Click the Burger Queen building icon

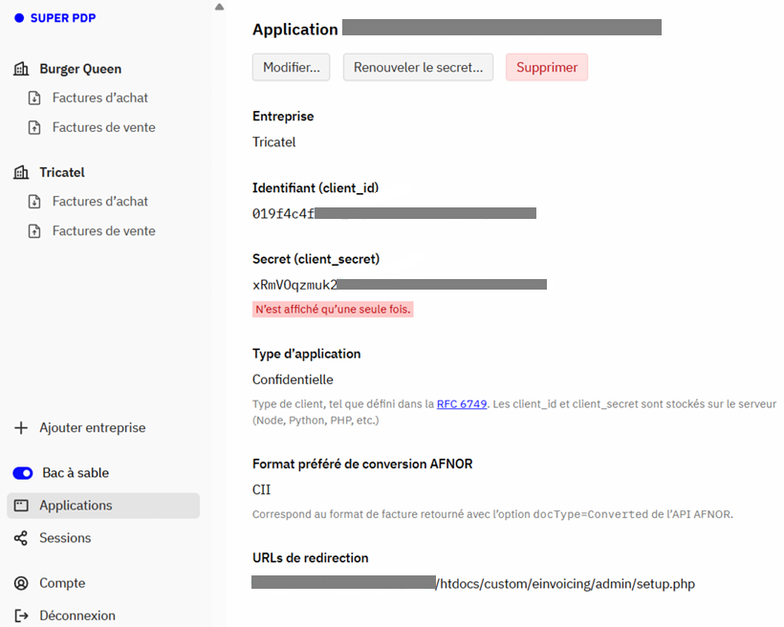coord(21,69)
